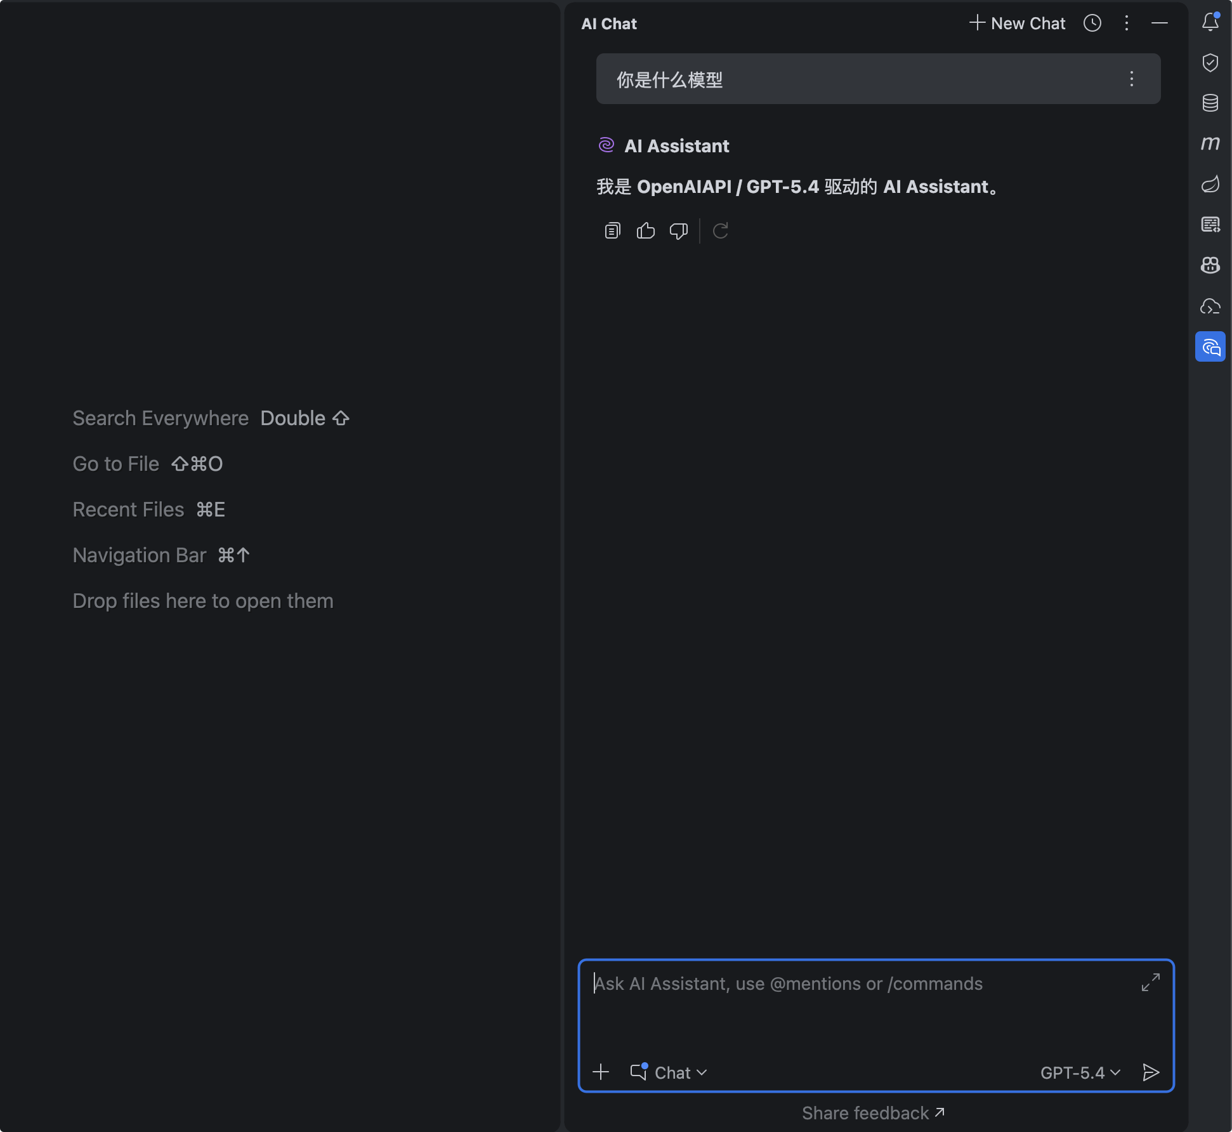This screenshot has width=1232, height=1132.
Task: Send the message with arrow icon
Action: tap(1150, 1072)
